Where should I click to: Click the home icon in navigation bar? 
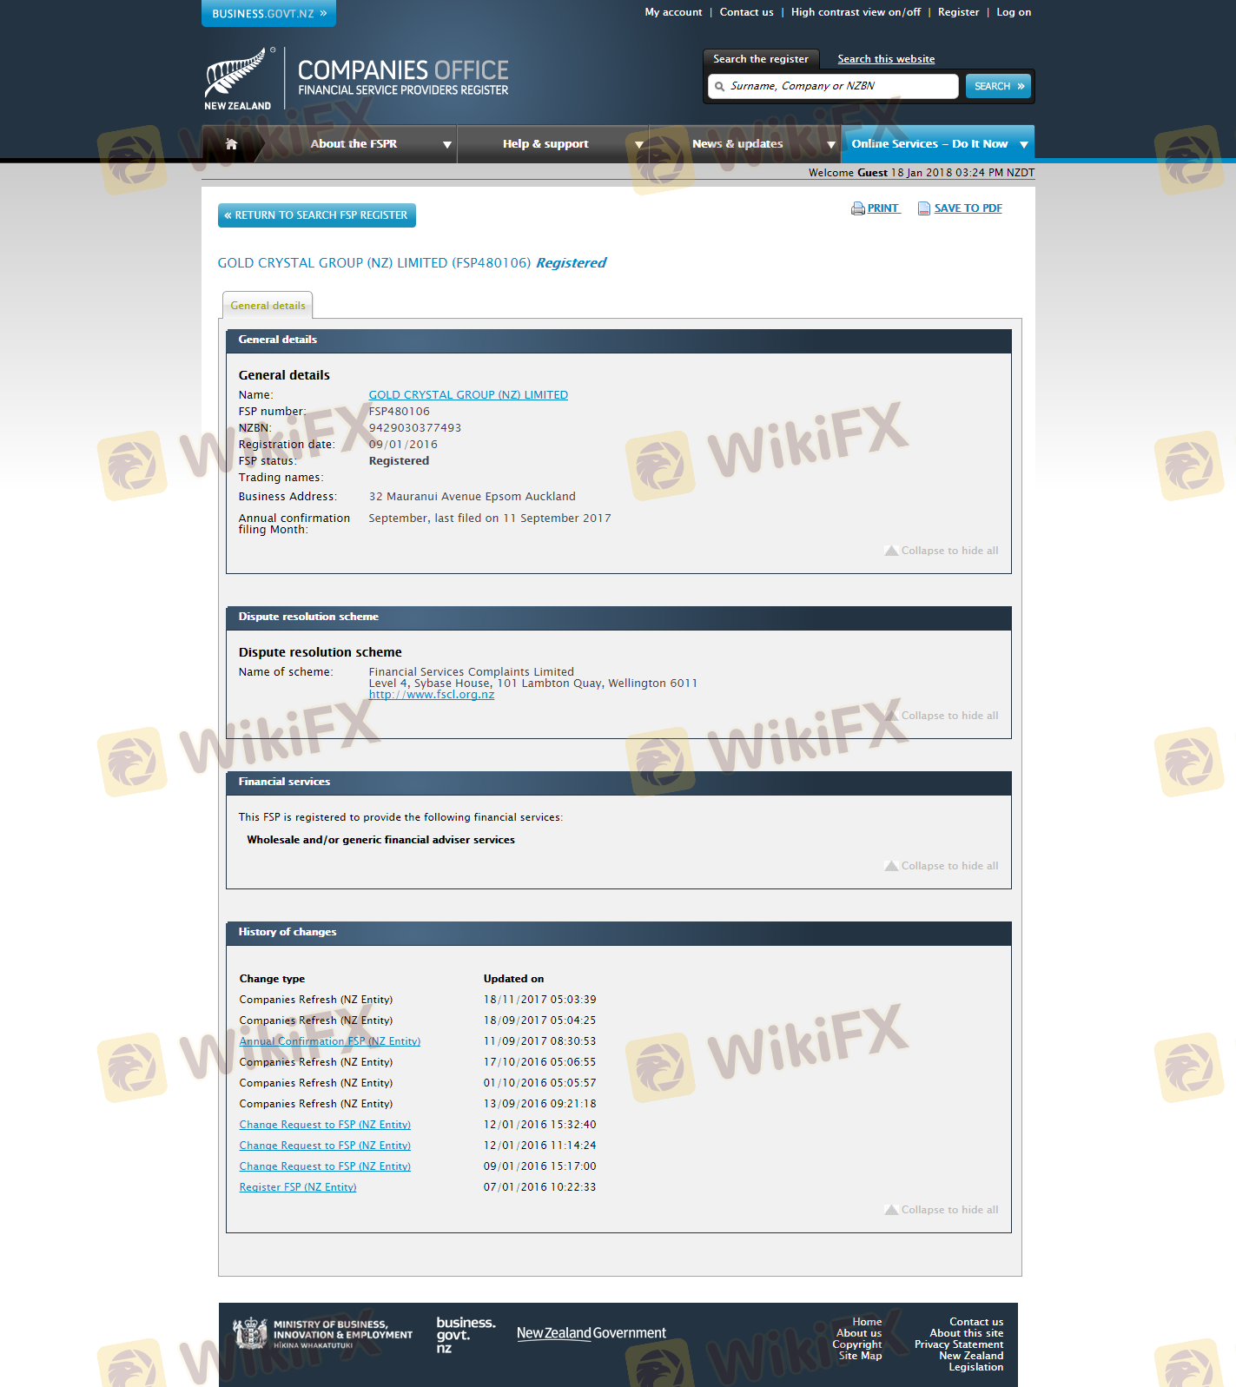pyautogui.click(x=231, y=144)
